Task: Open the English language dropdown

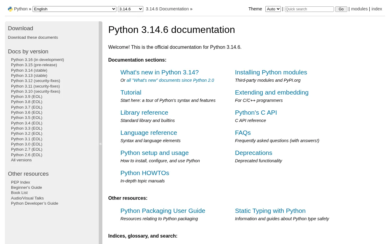Action: (74, 9)
